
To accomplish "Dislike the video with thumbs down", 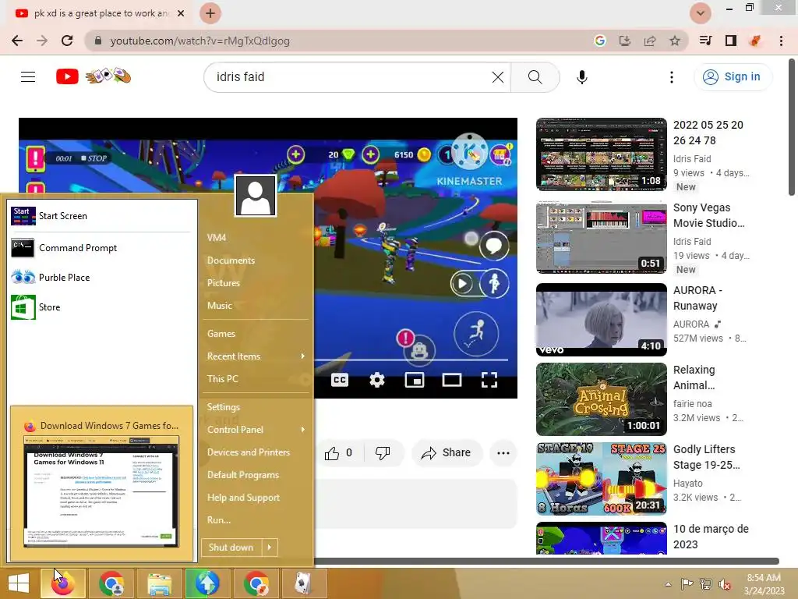I will (x=383, y=453).
